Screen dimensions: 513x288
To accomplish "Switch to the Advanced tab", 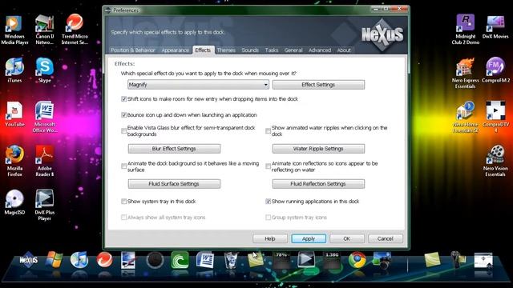I will pos(320,50).
